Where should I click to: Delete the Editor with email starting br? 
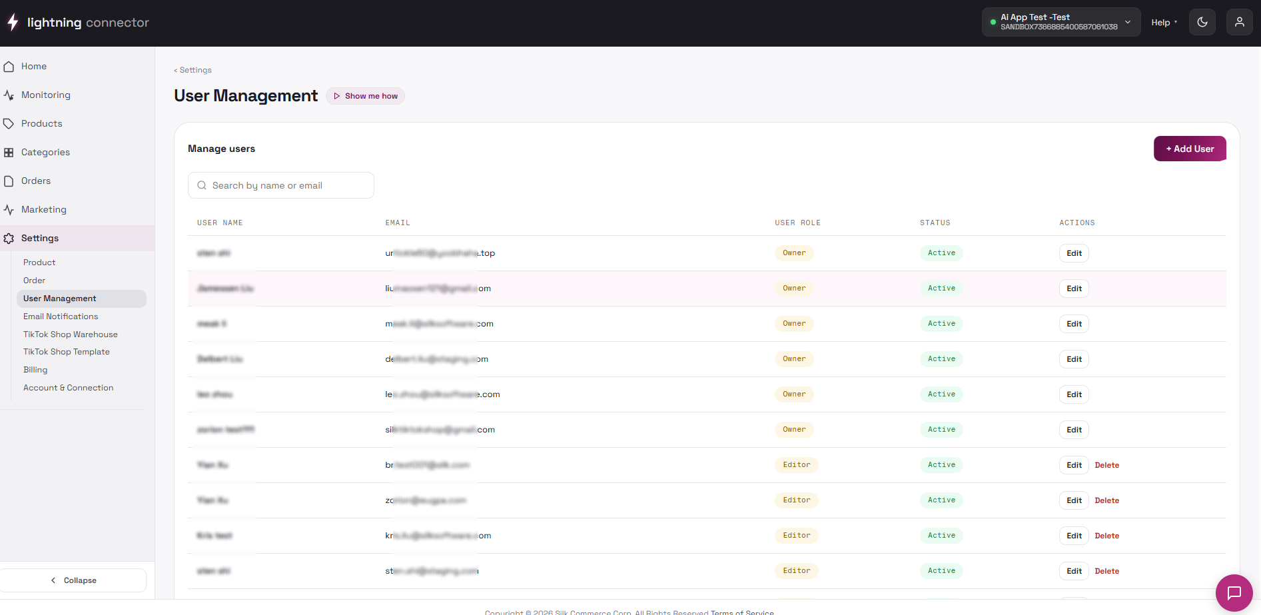[x=1106, y=465]
